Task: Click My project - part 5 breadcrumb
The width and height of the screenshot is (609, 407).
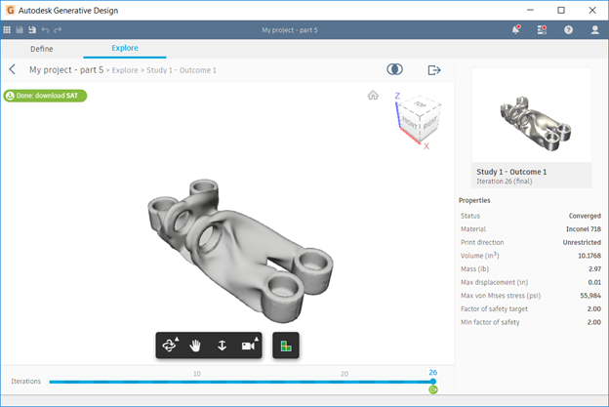Action: coord(66,70)
